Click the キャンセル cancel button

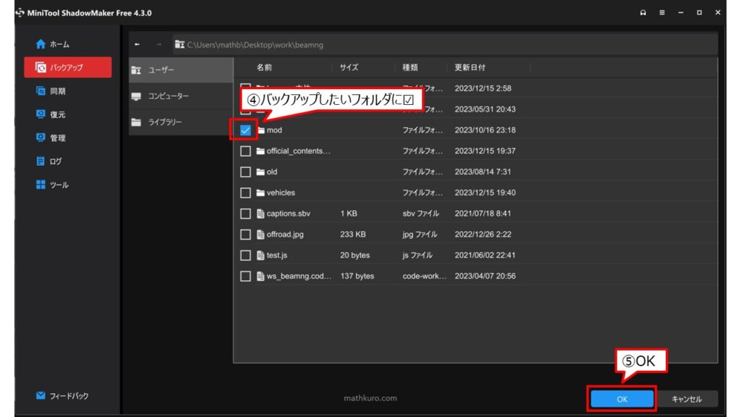tap(687, 399)
